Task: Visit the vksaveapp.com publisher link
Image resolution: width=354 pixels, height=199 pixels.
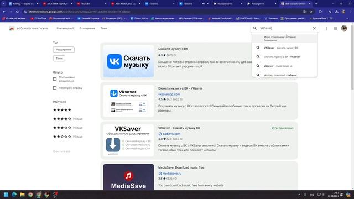Action: [x=169, y=95]
